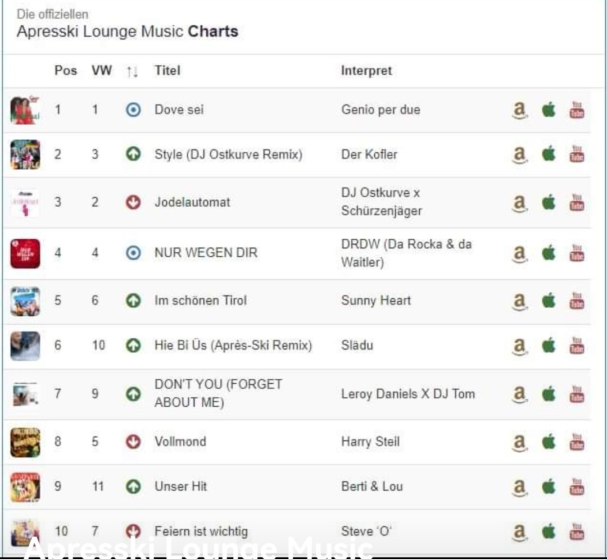
Task: Click Amazon icon for Vollmond
Action: pyautogui.click(x=520, y=442)
